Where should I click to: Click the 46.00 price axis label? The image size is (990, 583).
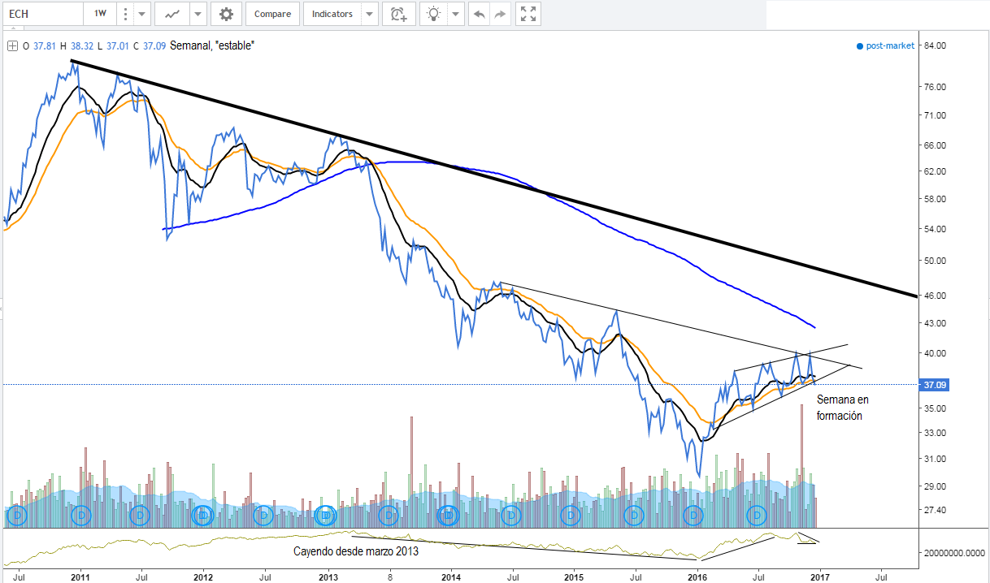point(936,296)
